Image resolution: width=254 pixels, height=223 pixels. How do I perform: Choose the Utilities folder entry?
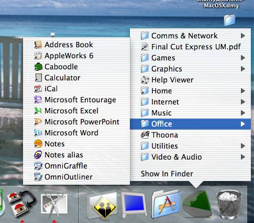click(x=190, y=146)
